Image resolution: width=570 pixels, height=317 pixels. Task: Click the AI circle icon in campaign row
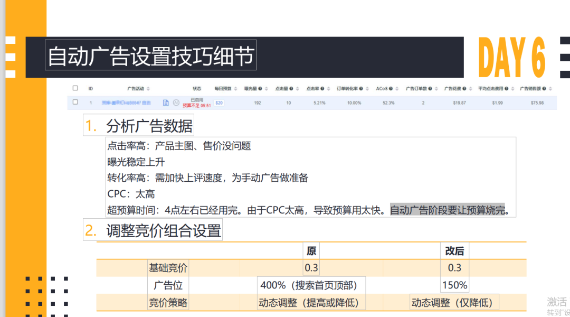[176, 103]
